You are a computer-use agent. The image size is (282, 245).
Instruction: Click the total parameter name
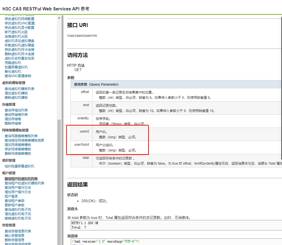(x=86, y=157)
